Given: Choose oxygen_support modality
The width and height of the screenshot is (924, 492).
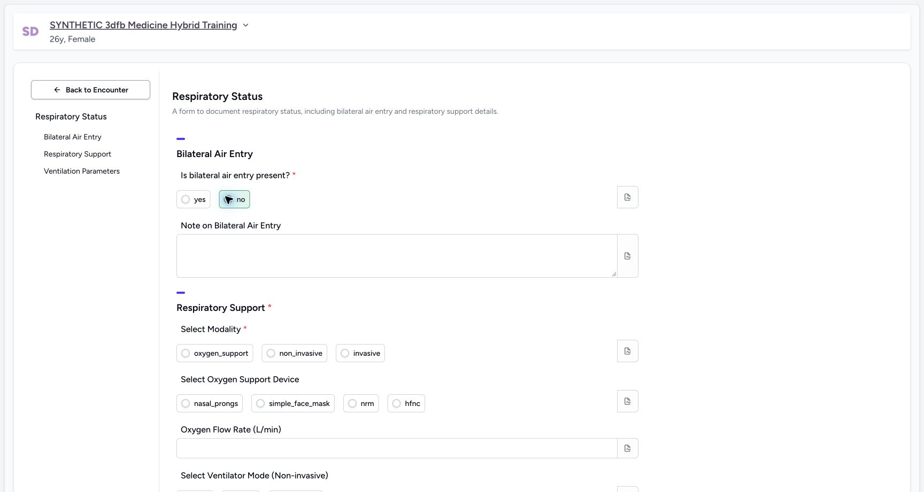Looking at the screenshot, I should (x=214, y=353).
